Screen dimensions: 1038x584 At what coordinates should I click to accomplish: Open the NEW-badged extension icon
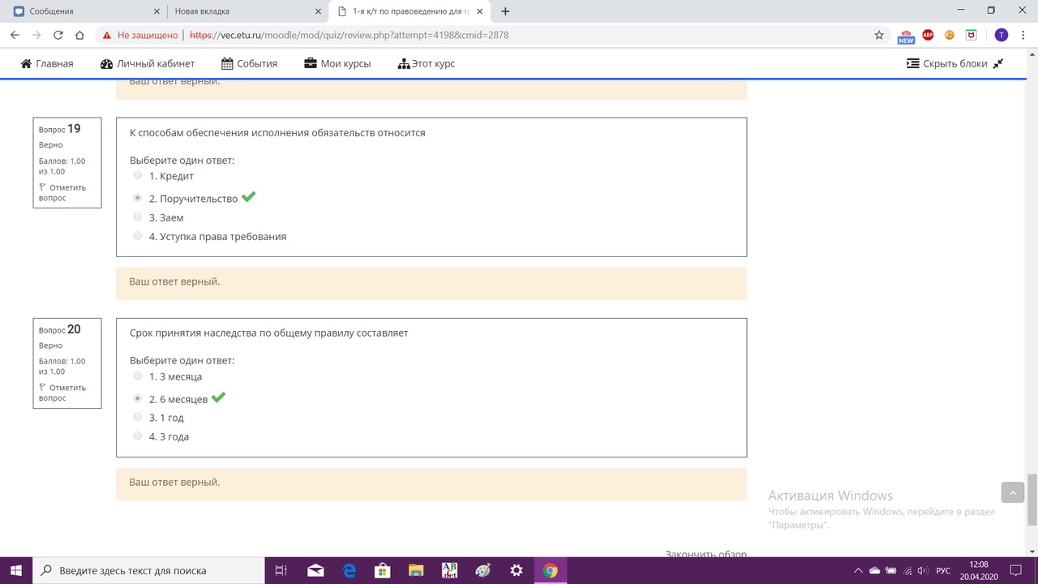[x=906, y=36]
